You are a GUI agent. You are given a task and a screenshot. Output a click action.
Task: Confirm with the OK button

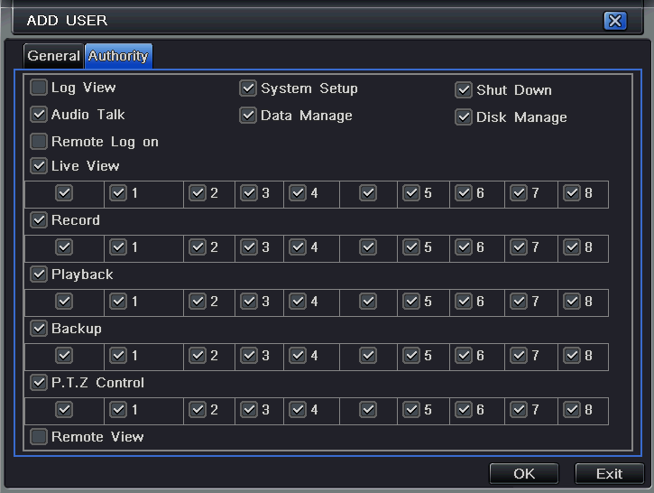(x=524, y=473)
